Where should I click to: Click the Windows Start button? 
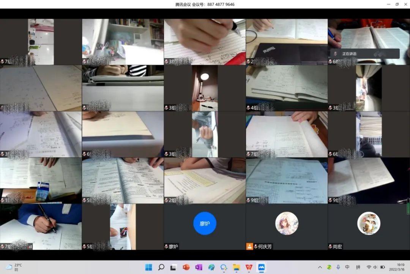[x=148, y=267]
